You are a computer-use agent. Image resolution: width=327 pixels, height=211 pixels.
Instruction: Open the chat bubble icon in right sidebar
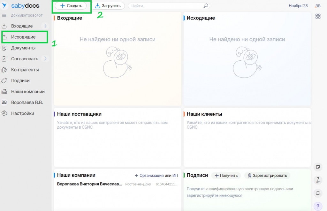[x=318, y=193]
